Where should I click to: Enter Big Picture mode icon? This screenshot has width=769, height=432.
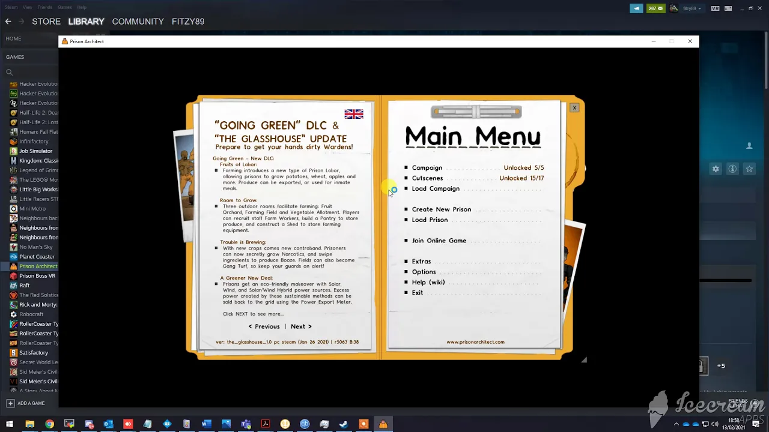(729, 8)
